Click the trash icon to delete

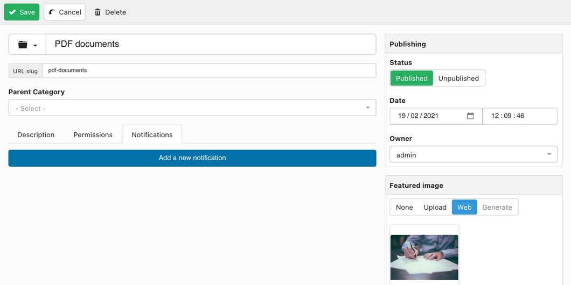tap(98, 12)
